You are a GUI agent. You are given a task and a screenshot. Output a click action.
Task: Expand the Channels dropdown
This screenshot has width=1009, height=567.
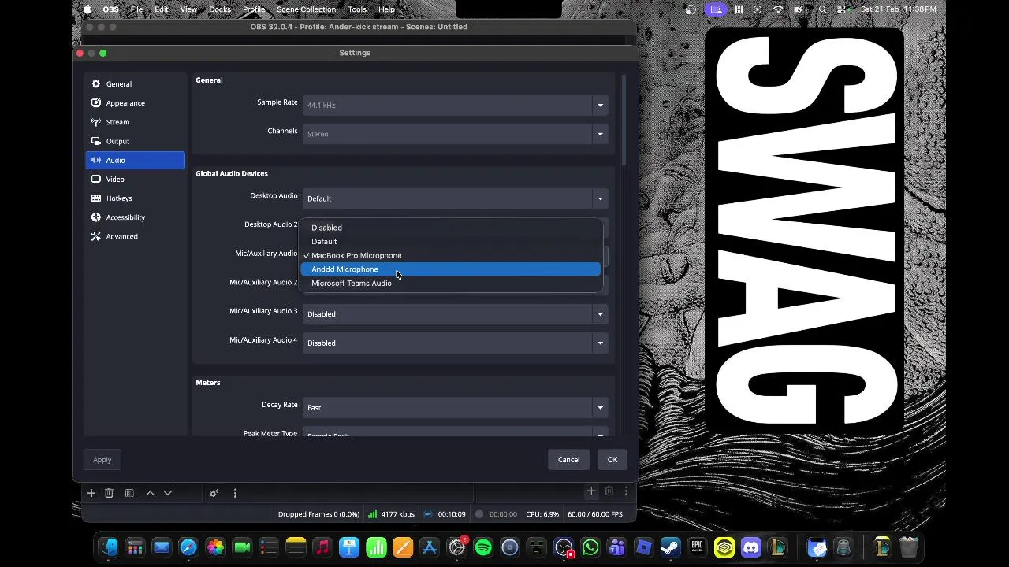point(456,134)
